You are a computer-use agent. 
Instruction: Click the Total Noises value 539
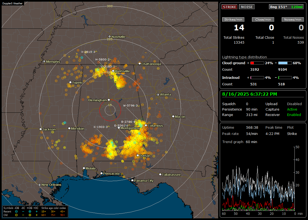click(300, 43)
